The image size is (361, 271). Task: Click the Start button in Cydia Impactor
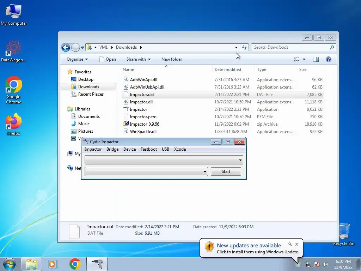point(226,171)
